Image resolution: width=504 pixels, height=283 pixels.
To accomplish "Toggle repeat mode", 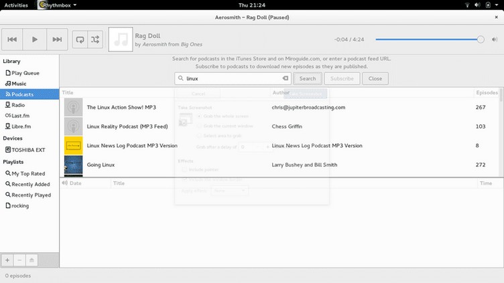I will pos(80,39).
